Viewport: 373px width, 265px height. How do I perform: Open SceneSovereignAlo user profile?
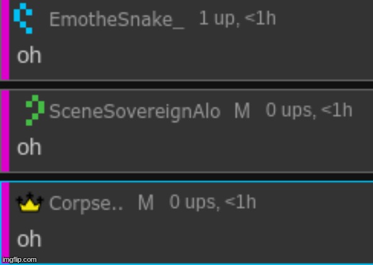135,111
